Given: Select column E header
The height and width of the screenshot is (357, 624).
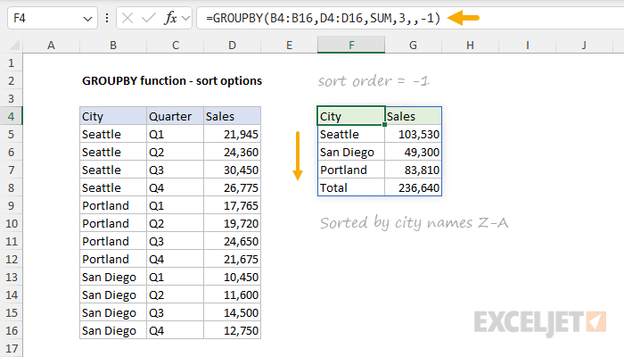Looking at the screenshot, I should 290,45.
